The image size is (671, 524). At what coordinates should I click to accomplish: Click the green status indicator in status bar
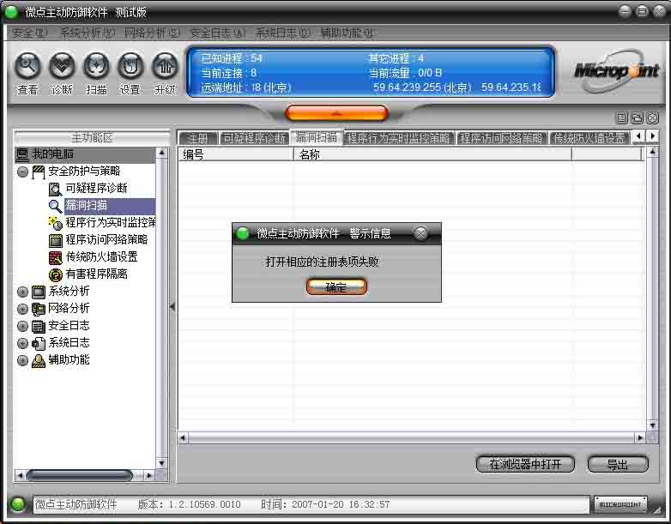(x=18, y=505)
